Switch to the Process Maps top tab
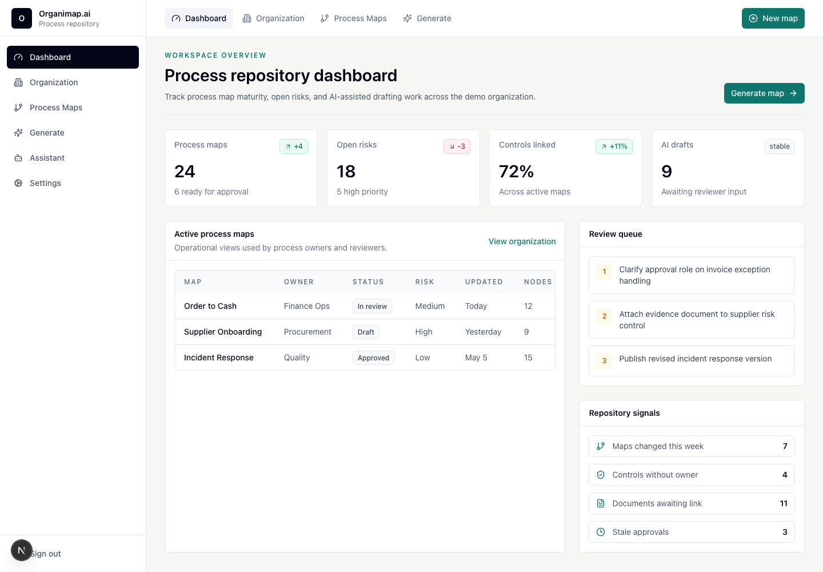 coord(353,18)
